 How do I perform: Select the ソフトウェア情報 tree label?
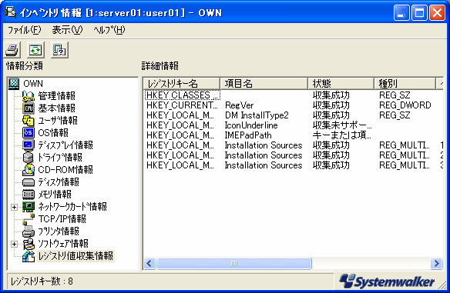point(63,244)
